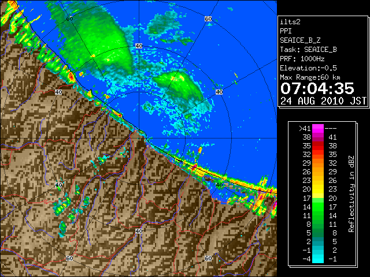Viewport: 370px width, 277px height.
Task: Click the Reflectivity in dBZ axis title
Action: point(351,194)
